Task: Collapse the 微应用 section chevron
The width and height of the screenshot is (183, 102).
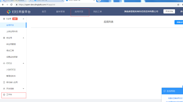Action: click(23, 38)
